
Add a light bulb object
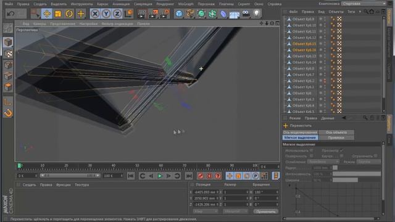coord(257,14)
